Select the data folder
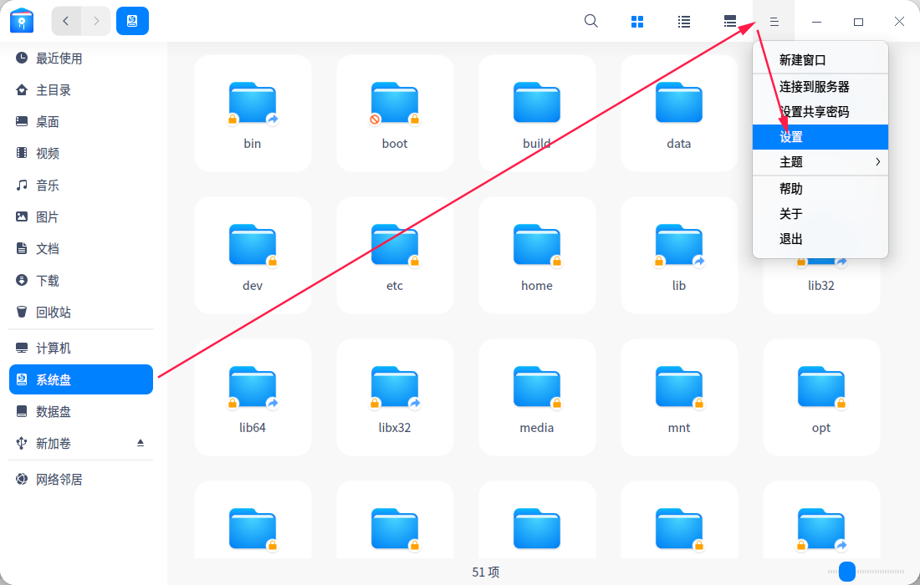Image resolution: width=920 pixels, height=585 pixels. click(x=679, y=114)
